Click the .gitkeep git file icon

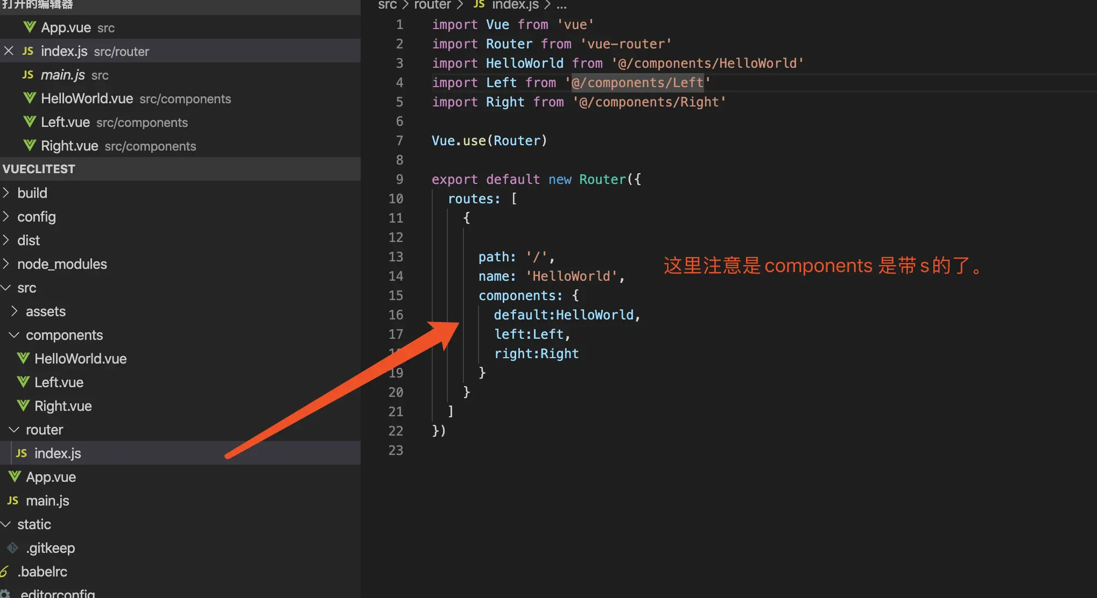point(12,548)
